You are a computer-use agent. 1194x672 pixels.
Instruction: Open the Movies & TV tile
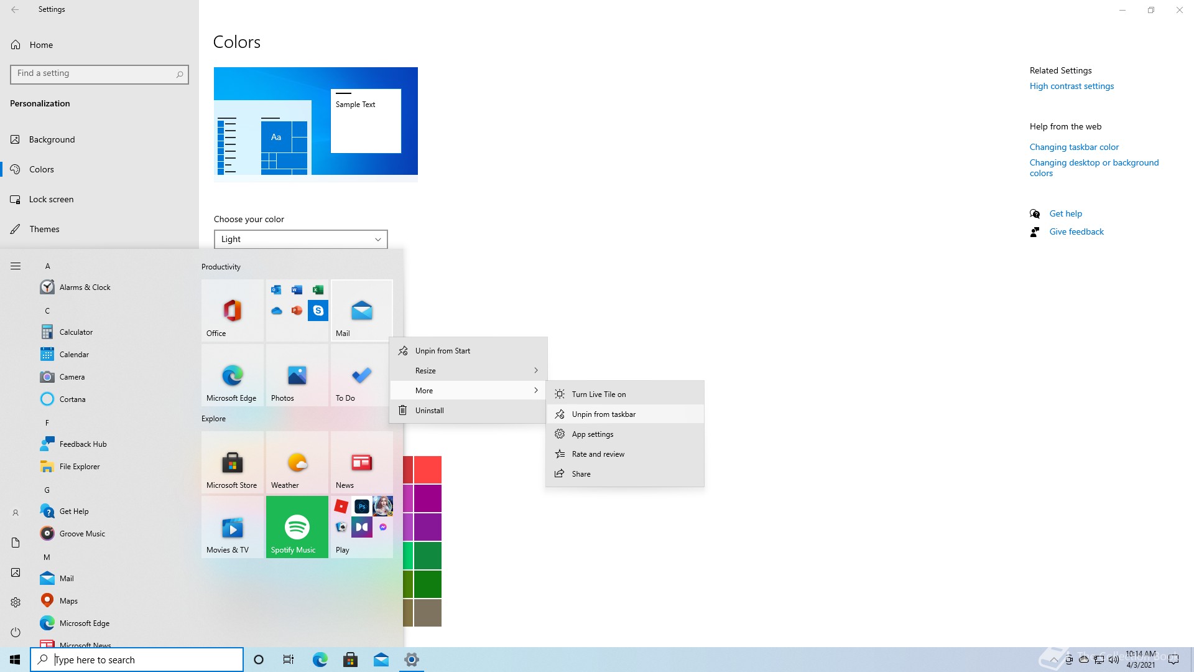click(233, 527)
